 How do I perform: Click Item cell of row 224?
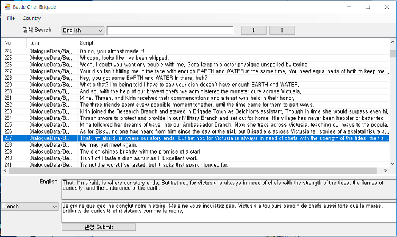(x=51, y=51)
